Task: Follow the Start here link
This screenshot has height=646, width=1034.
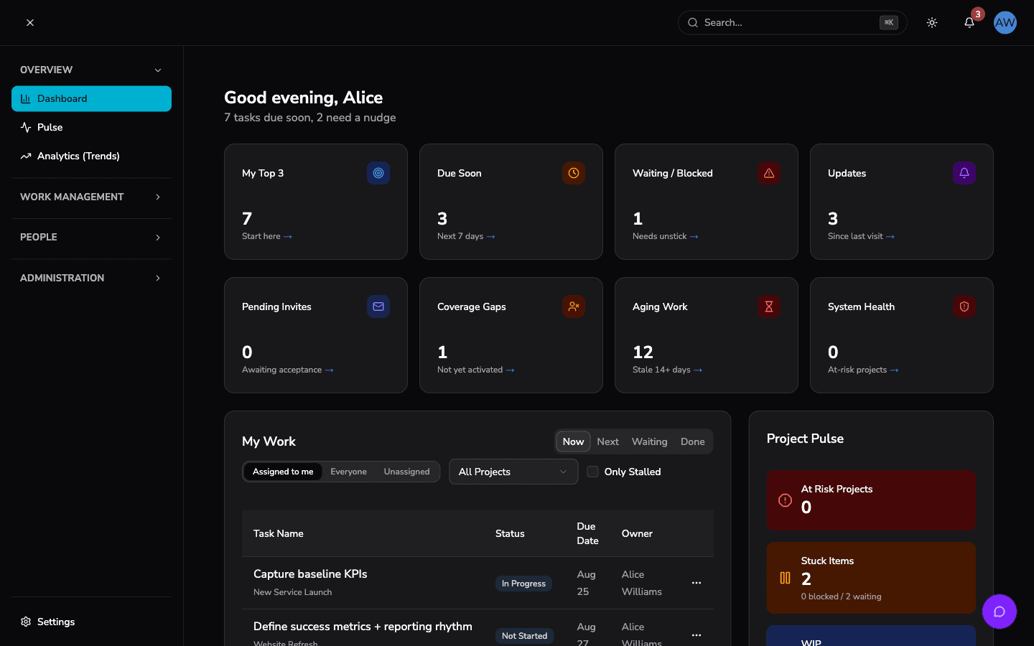Action: tap(267, 236)
